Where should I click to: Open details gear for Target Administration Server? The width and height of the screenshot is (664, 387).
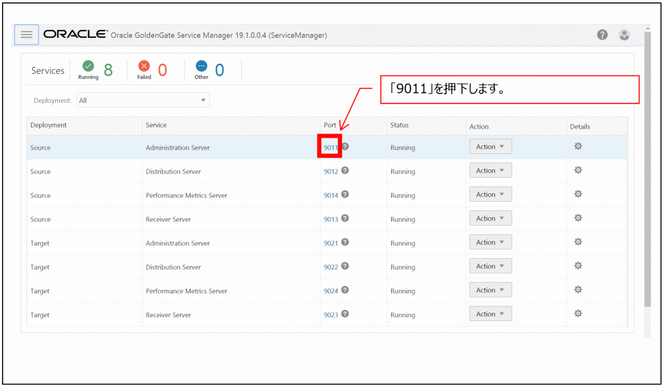click(578, 242)
